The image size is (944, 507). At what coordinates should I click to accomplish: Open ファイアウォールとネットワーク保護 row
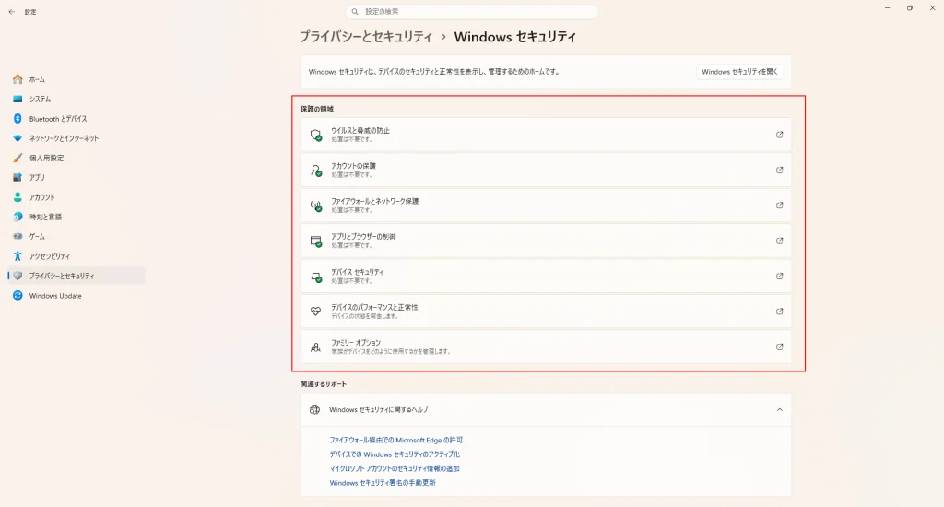coord(546,206)
